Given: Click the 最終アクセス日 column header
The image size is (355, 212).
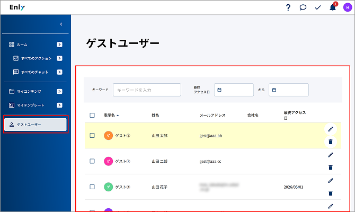Looking at the screenshot, I should pyautogui.click(x=295, y=116).
